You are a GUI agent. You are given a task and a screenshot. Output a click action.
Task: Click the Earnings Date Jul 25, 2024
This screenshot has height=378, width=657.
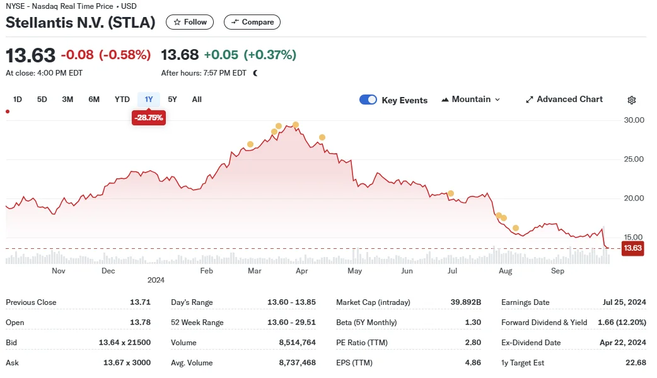coord(624,302)
